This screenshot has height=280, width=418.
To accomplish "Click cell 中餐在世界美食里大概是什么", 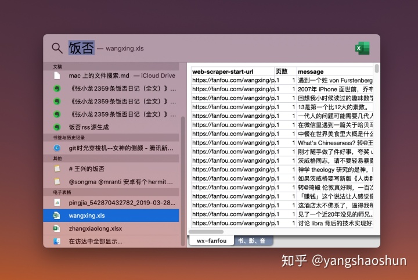I will pyautogui.click(x=335, y=134).
